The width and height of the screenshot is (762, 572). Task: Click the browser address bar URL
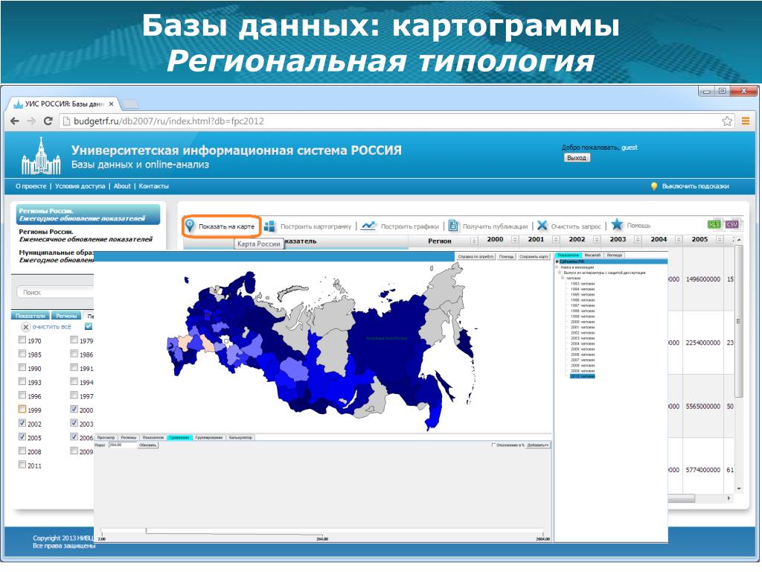click(169, 121)
